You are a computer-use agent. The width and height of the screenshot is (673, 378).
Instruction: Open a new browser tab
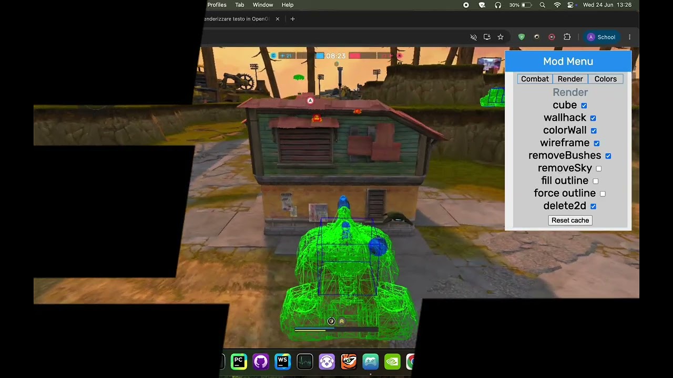293,19
